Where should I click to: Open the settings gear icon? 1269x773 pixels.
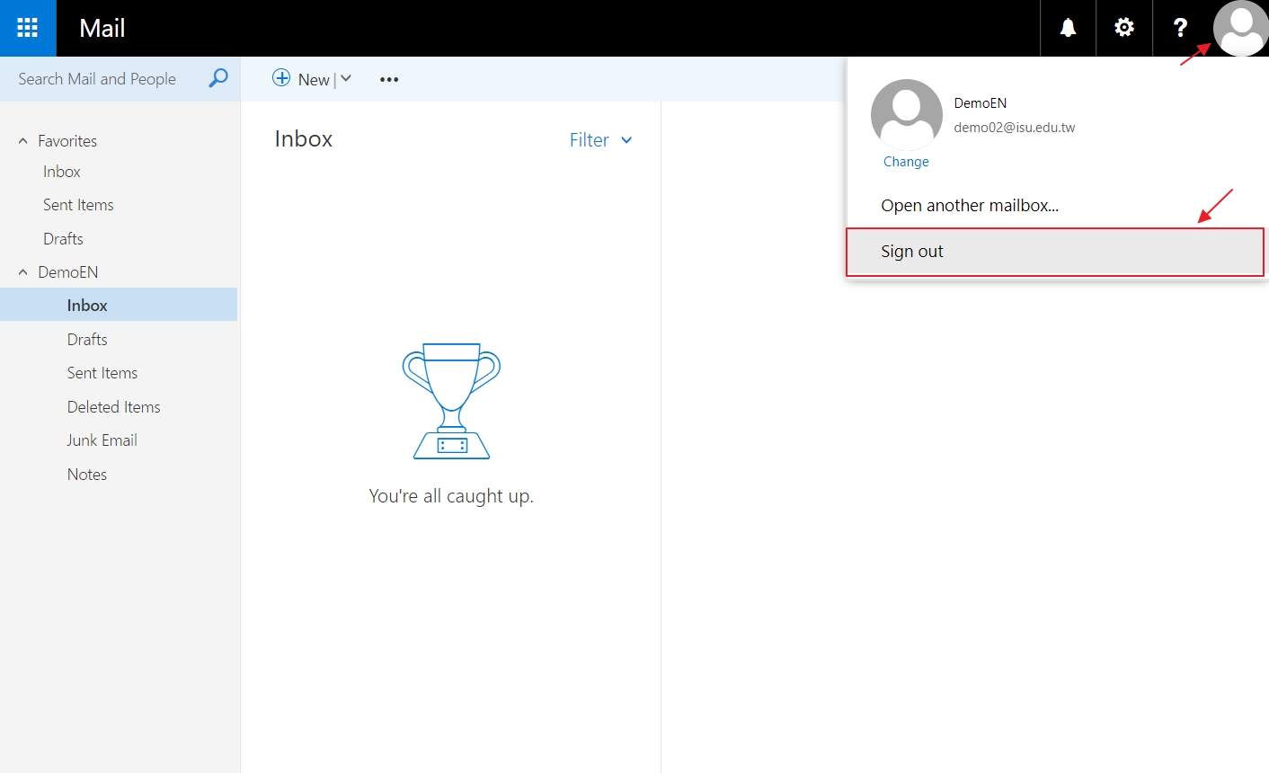coord(1123,28)
